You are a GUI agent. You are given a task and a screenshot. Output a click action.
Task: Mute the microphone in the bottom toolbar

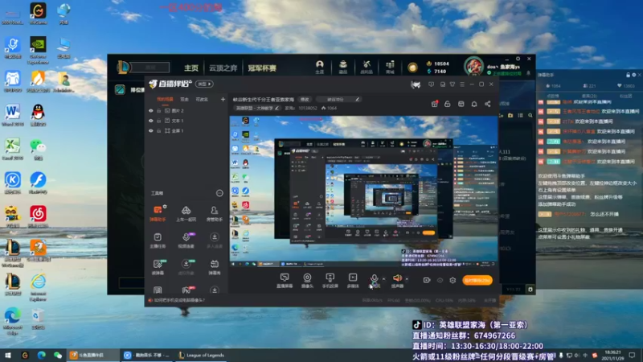pyautogui.click(x=374, y=281)
